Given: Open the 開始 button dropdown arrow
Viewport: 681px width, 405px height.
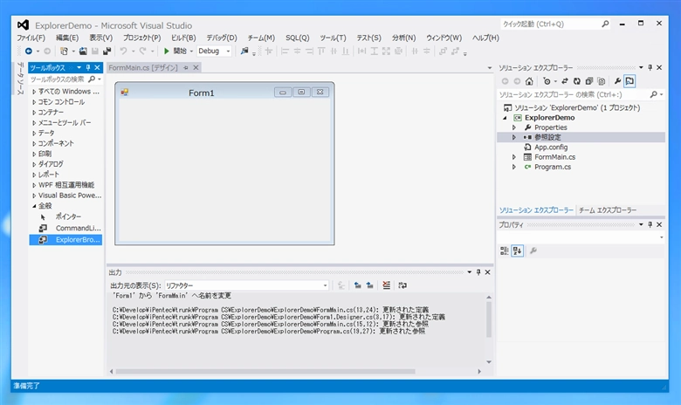Looking at the screenshot, I should tap(191, 51).
